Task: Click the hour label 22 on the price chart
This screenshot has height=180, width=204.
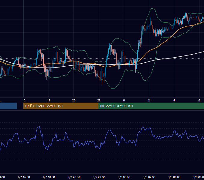Action: pos(99,100)
